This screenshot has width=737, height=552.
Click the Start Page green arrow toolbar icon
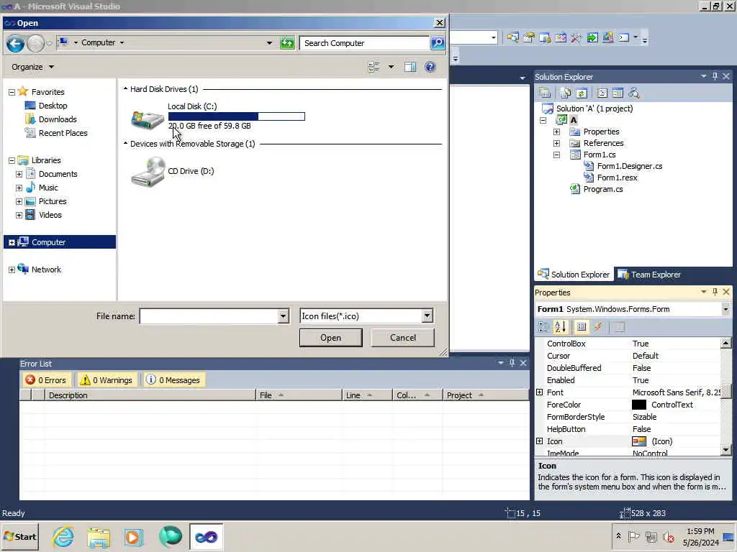pos(592,37)
